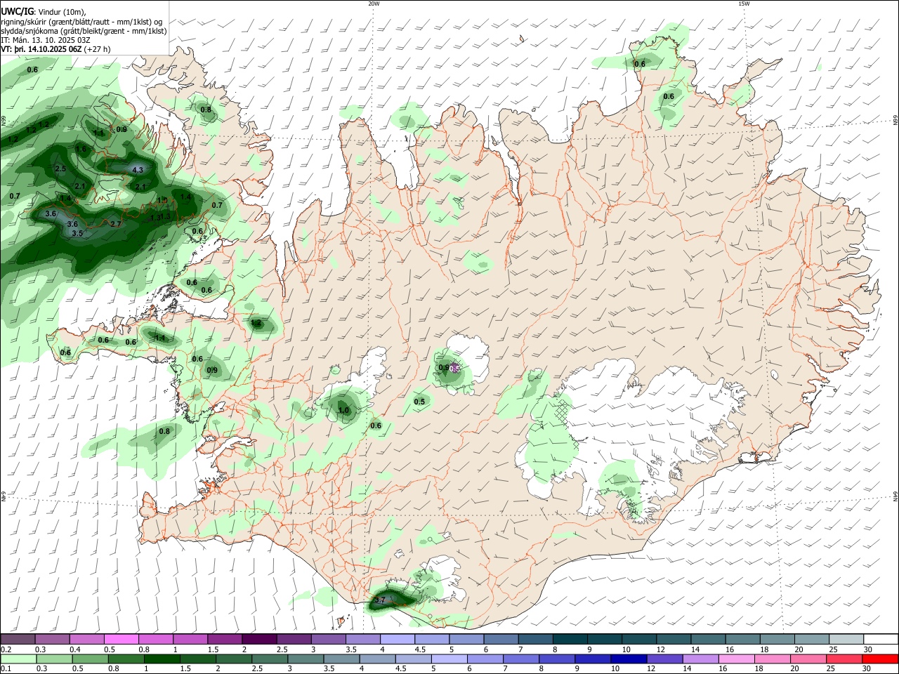Click the purple snow value on the central glacier
Viewport: 899px width, 674px height.
point(455,369)
